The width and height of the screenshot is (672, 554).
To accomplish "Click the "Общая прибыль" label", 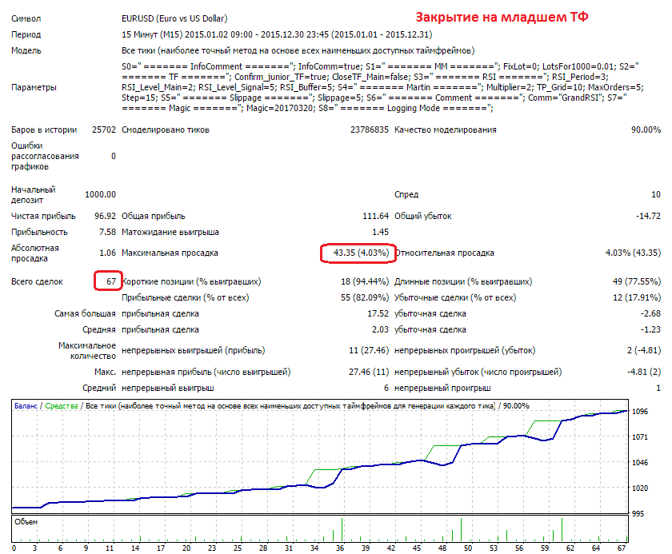I will 154,216.
